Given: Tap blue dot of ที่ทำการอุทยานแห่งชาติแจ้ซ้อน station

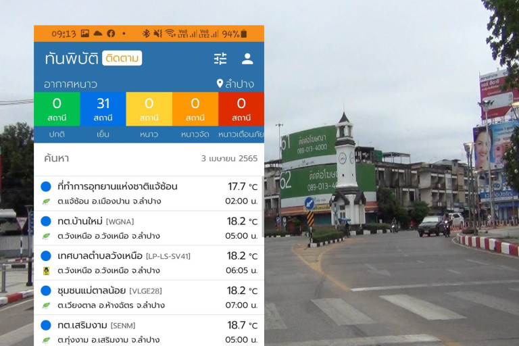Looking at the screenshot, I should [46, 187].
